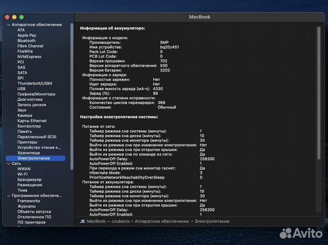The image size is (328, 245).
Task: Click the yellow minimize window button
Action: pyautogui.click(x=15, y=17)
